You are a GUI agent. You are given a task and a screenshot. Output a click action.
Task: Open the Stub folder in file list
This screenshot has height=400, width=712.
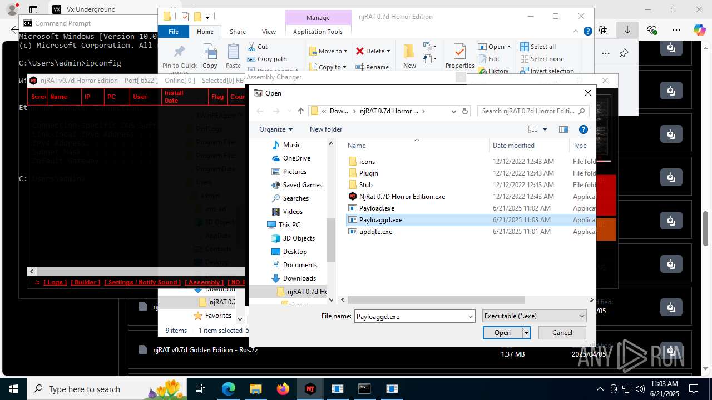(x=365, y=184)
